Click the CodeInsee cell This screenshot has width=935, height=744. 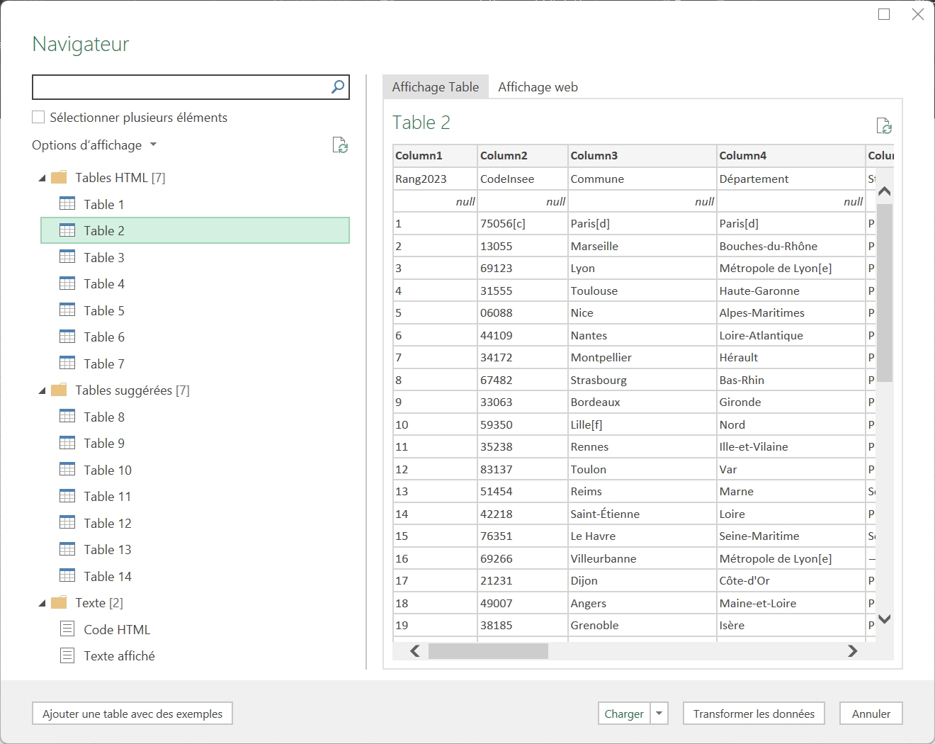click(x=523, y=179)
